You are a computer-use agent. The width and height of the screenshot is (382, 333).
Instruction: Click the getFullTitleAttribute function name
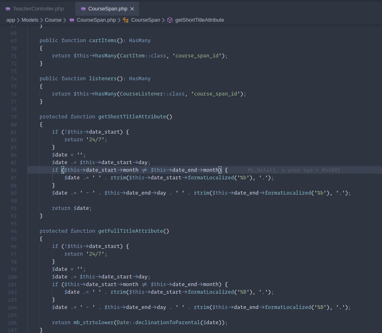(x=130, y=231)
